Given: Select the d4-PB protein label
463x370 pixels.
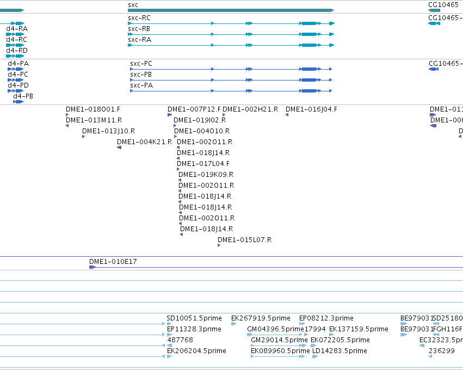Looking at the screenshot, I should [x=23, y=96].
